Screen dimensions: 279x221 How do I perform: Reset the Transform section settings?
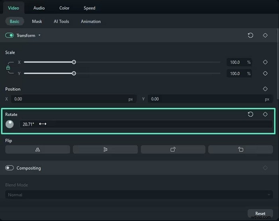[x=250, y=36]
